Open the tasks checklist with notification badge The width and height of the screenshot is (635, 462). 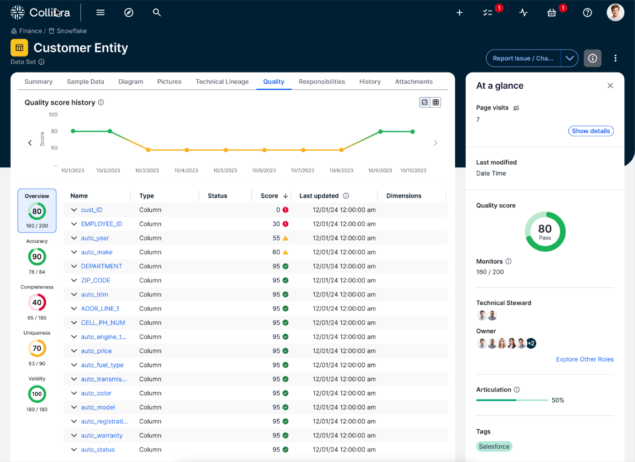point(489,12)
